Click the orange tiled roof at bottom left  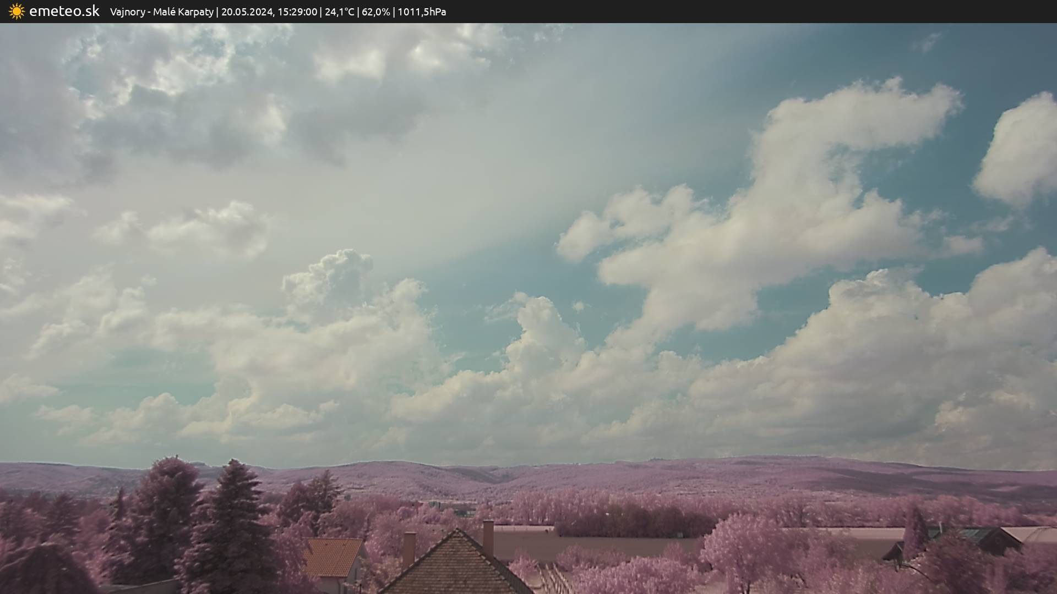(333, 557)
